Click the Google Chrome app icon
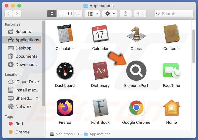The height and width of the screenshot is (140, 198). (x=136, y=108)
